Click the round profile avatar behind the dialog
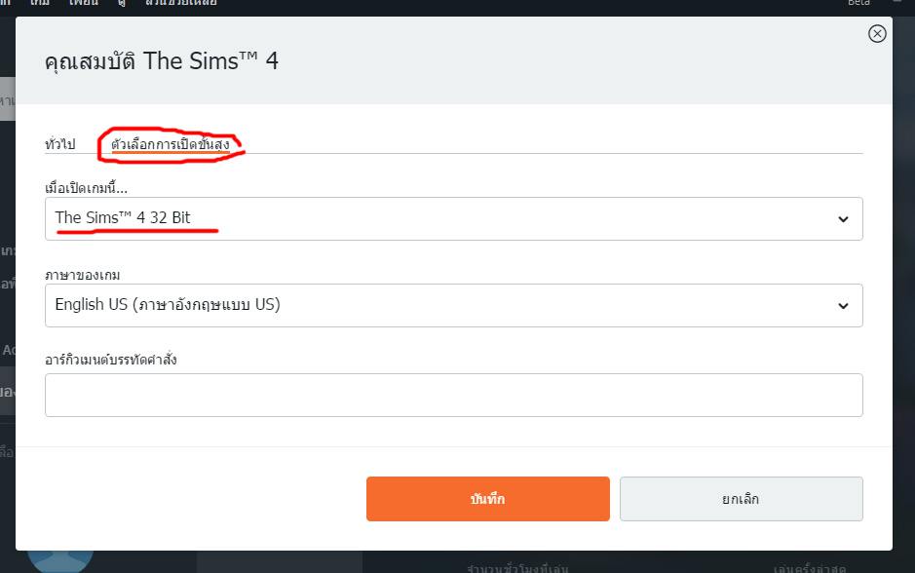Viewport: 915px width, 573px height. coord(59,559)
